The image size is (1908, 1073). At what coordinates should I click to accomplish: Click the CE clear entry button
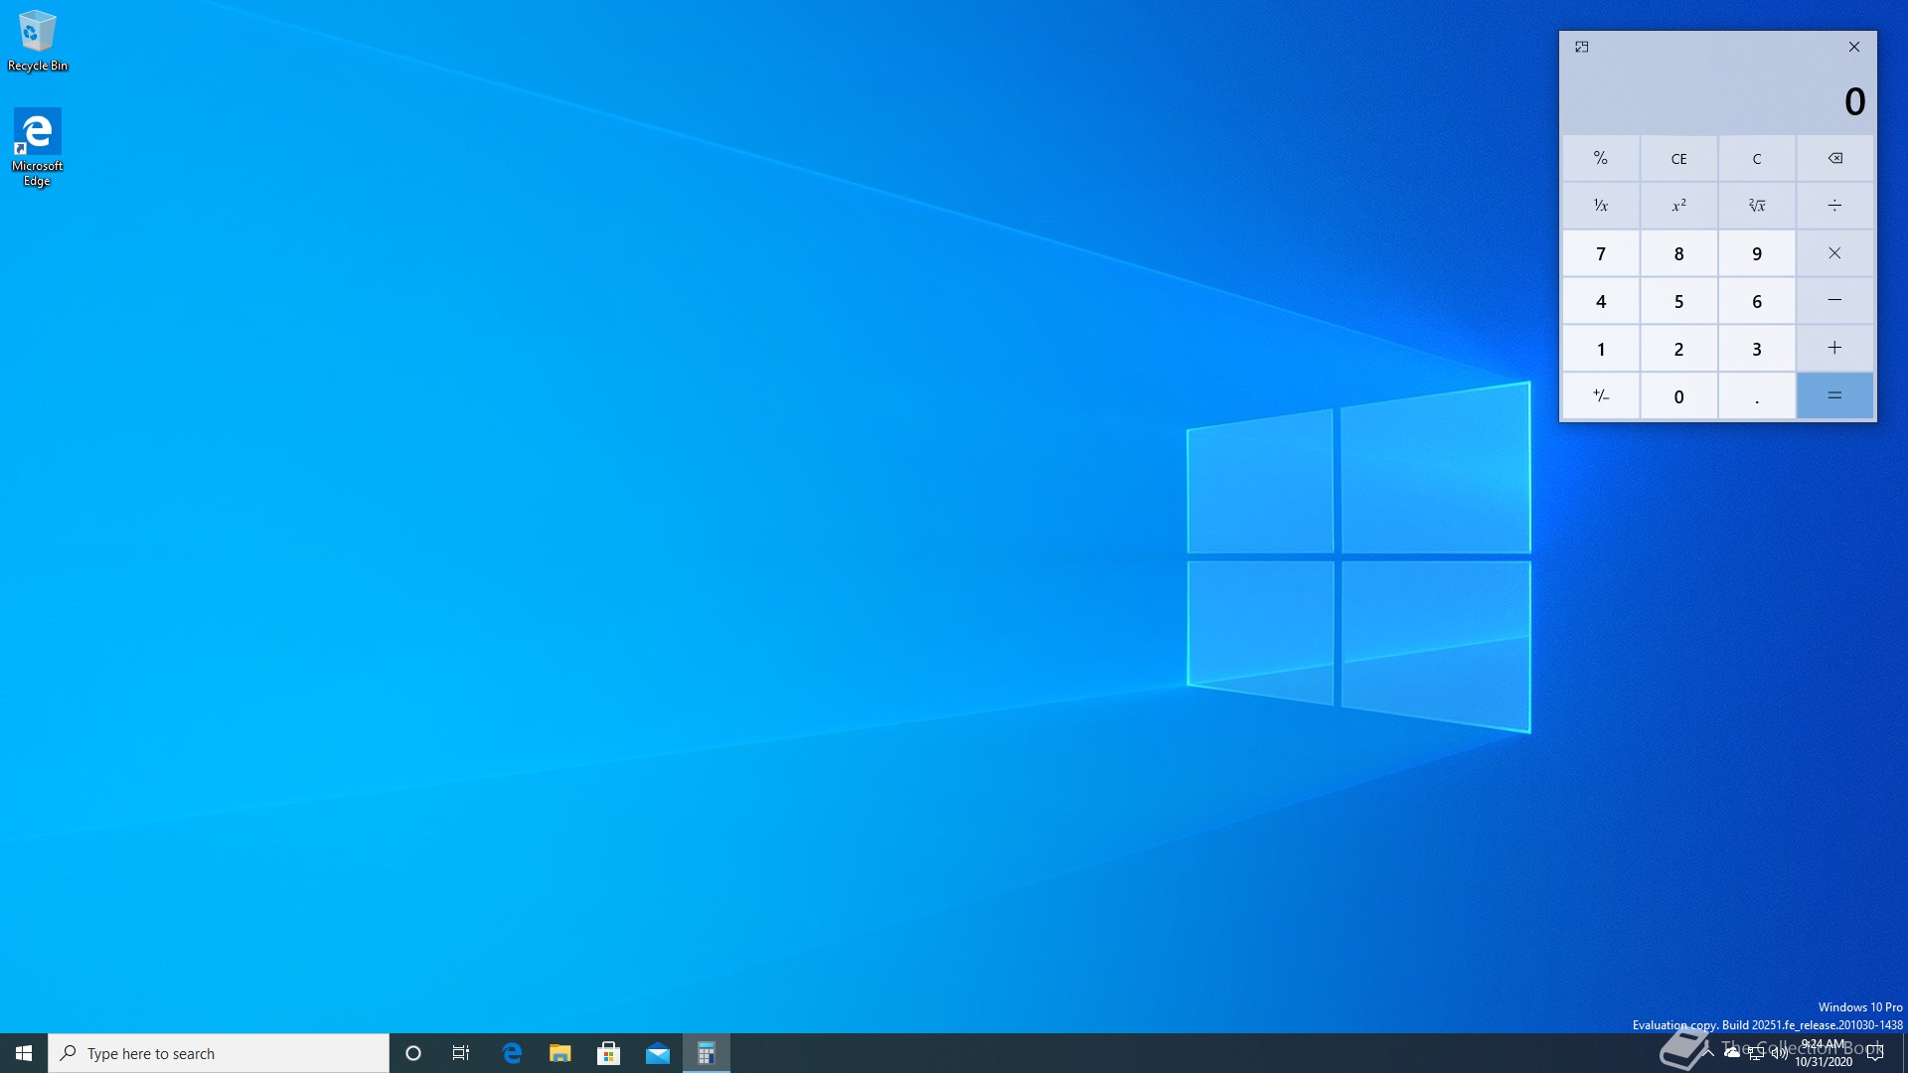point(1678,158)
